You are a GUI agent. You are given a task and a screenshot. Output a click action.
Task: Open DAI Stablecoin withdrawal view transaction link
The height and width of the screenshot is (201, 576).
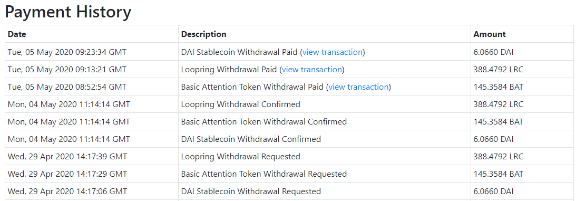coord(333,52)
